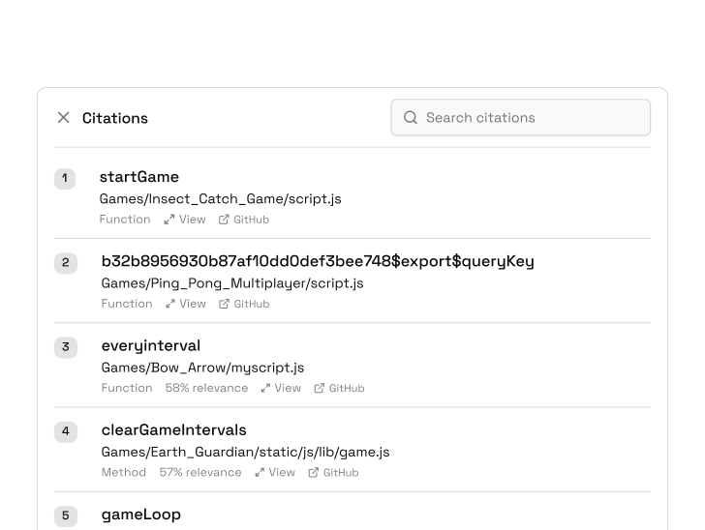Open GitHub link for startGame citation
Viewport: 705px width, 530px height.
point(244,220)
